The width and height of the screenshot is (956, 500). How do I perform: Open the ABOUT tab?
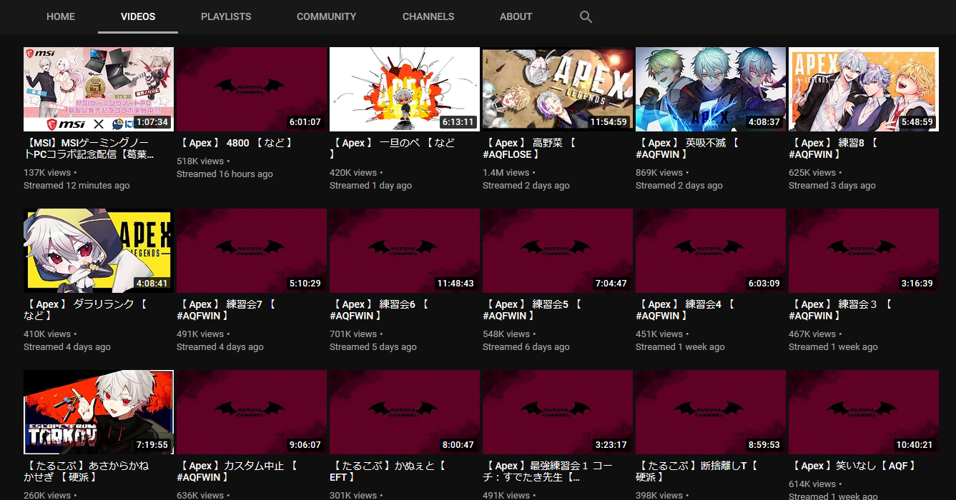click(x=516, y=16)
